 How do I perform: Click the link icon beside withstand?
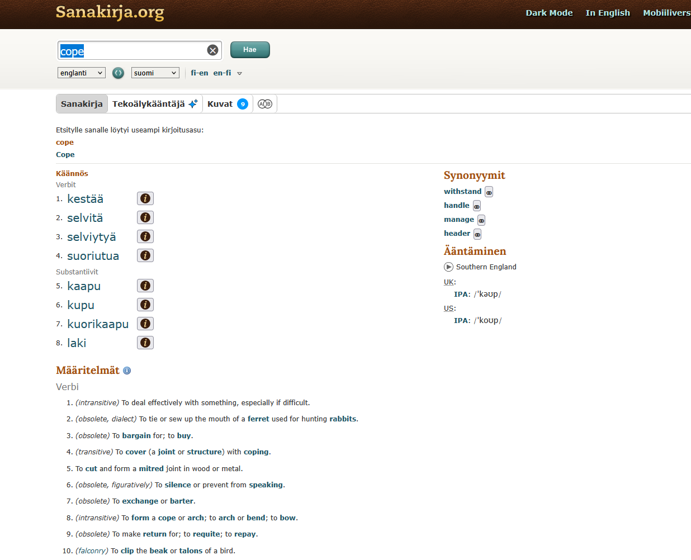pos(489,192)
